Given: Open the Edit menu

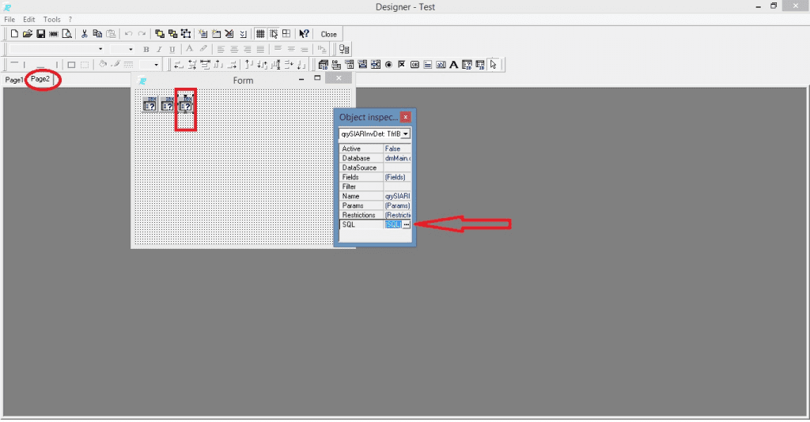Looking at the screenshot, I should 29,20.
